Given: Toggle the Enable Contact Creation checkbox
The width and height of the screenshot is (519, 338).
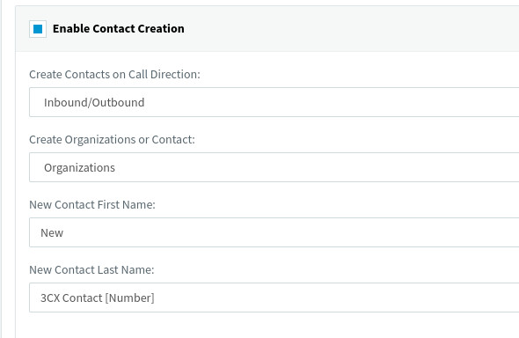Looking at the screenshot, I should (x=38, y=29).
